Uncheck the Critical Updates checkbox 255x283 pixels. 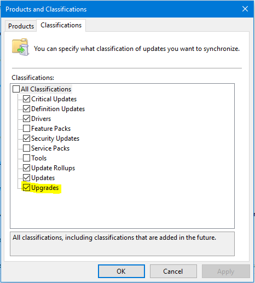[x=27, y=99]
